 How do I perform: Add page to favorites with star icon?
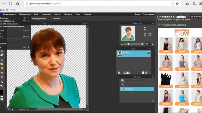[x=177, y=3]
